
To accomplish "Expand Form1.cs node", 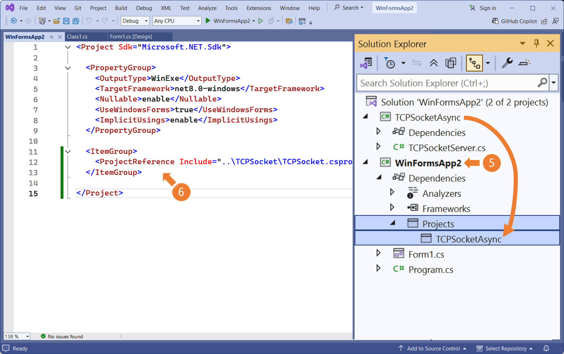I will 379,253.
